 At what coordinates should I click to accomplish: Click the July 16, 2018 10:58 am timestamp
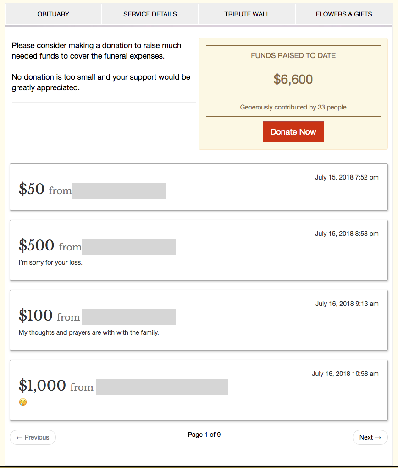click(345, 374)
